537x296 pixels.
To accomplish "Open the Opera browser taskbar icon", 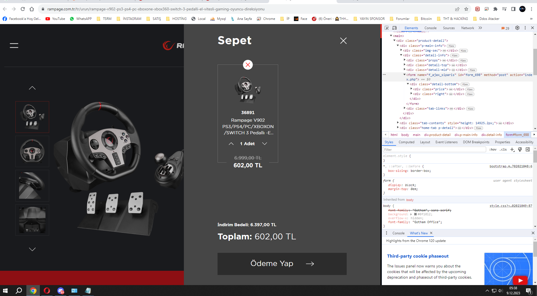I will tap(47, 291).
